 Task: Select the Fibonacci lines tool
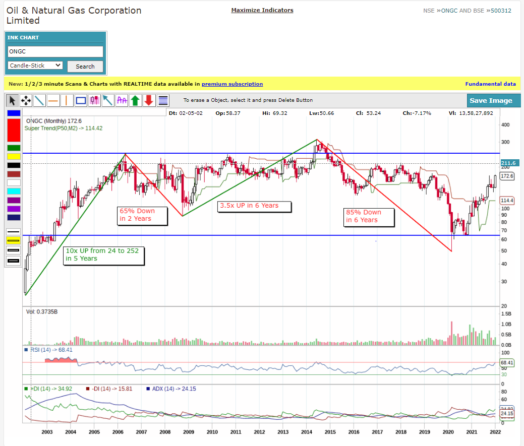[x=163, y=100]
